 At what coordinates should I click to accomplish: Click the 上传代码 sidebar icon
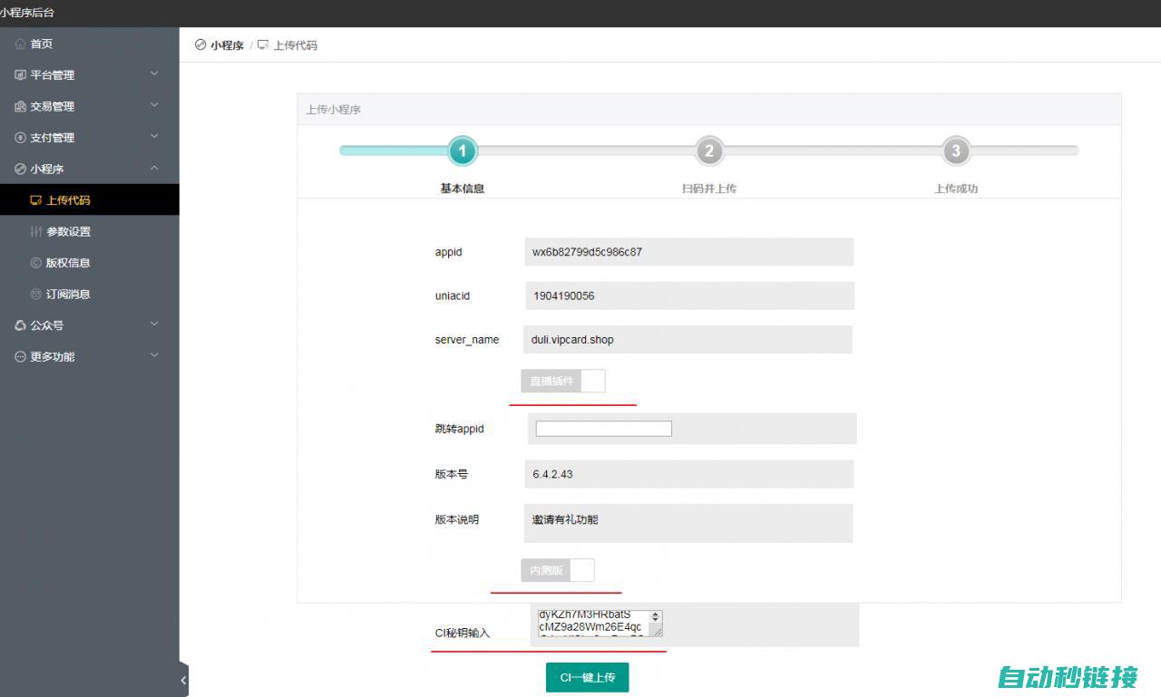36,200
